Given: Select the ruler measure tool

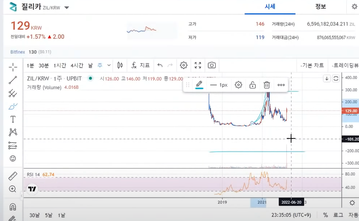Looking at the screenshot, I should pyautogui.click(x=13, y=176).
